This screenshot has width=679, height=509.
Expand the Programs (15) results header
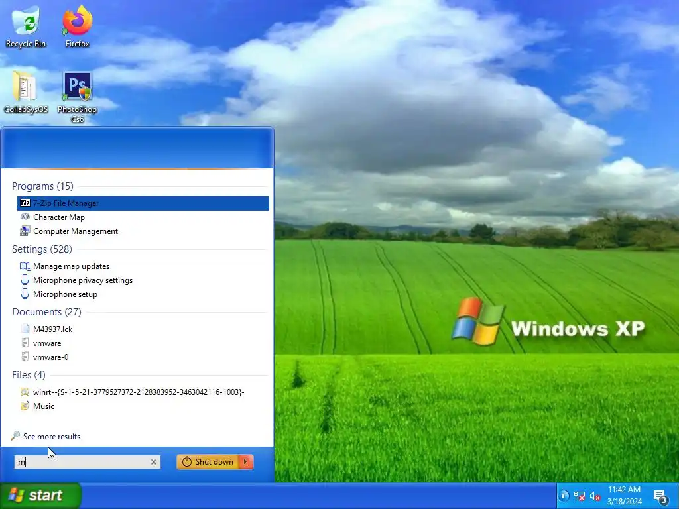click(42, 186)
